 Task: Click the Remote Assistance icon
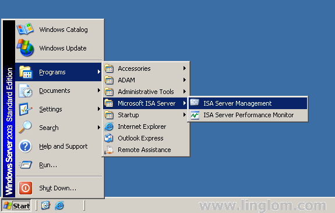click(109, 150)
